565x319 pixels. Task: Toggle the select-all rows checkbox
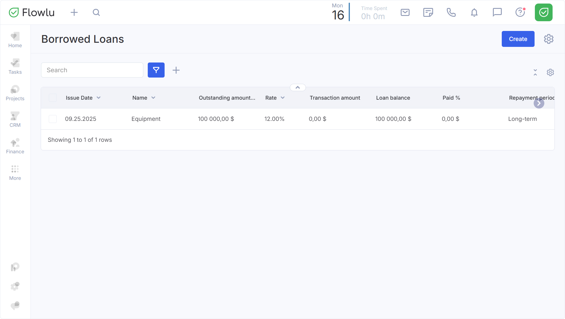click(x=53, y=98)
